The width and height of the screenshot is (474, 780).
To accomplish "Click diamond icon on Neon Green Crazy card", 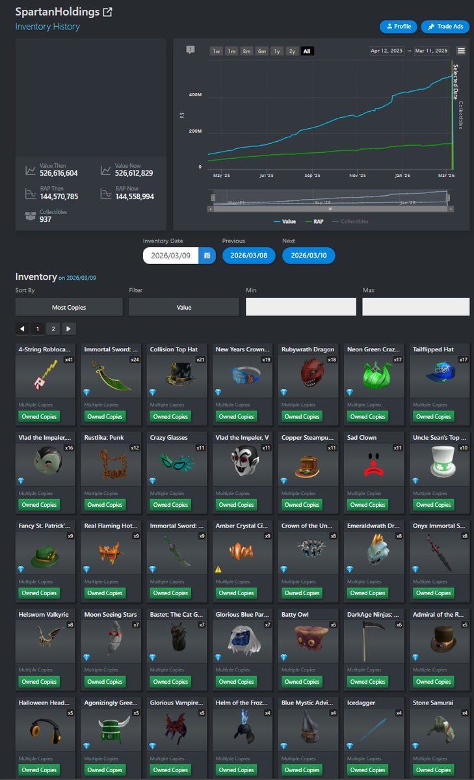I will coord(349,392).
